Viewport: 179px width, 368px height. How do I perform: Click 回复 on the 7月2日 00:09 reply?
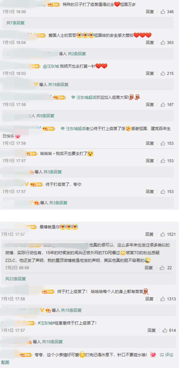click(149, 268)
